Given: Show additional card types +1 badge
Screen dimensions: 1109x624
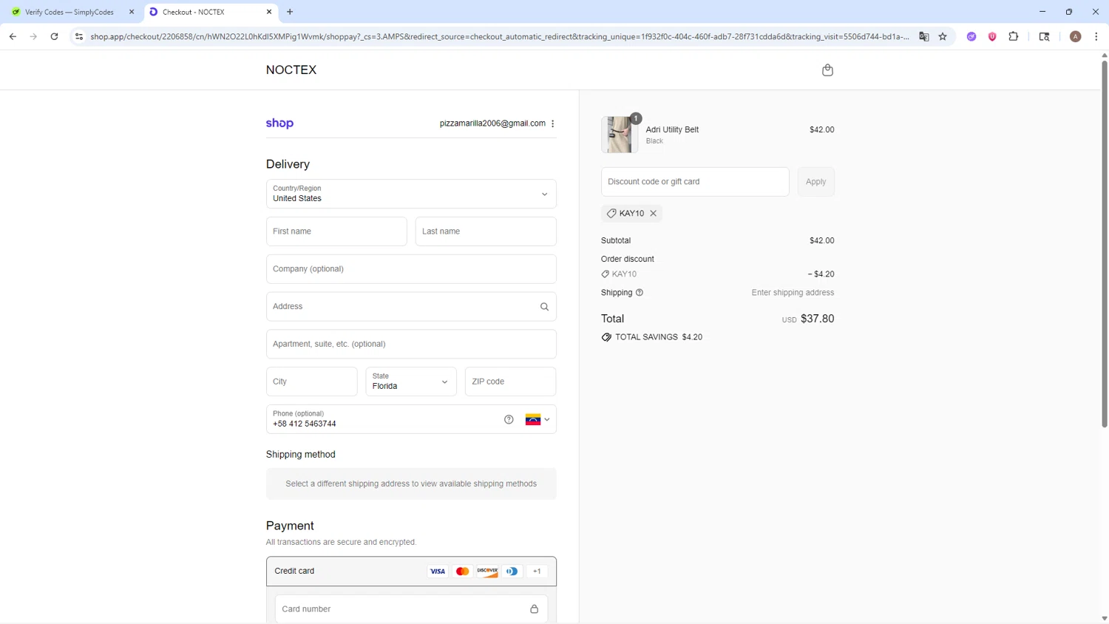Looking at the screenshot, I should tap(537, 571).
